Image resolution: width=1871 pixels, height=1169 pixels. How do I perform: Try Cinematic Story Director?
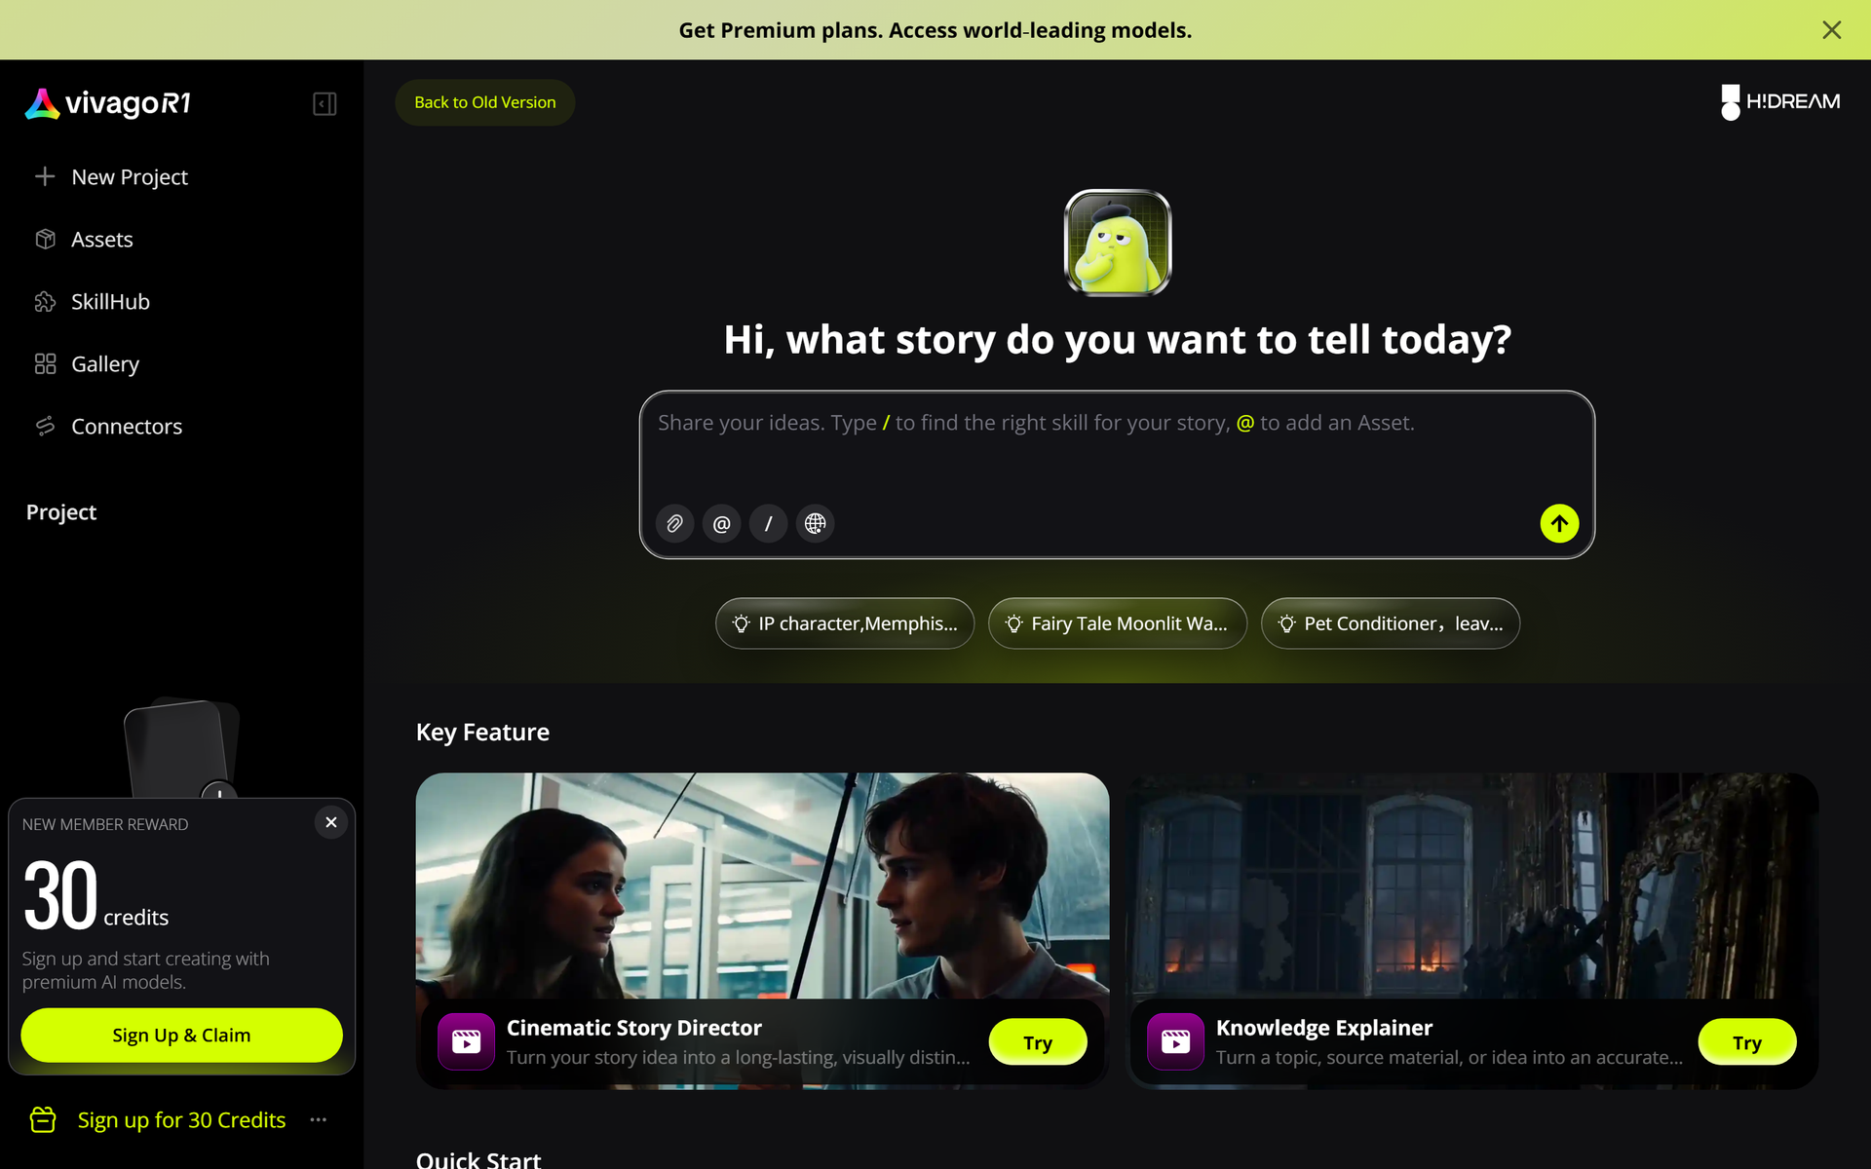[1038, 1042]
